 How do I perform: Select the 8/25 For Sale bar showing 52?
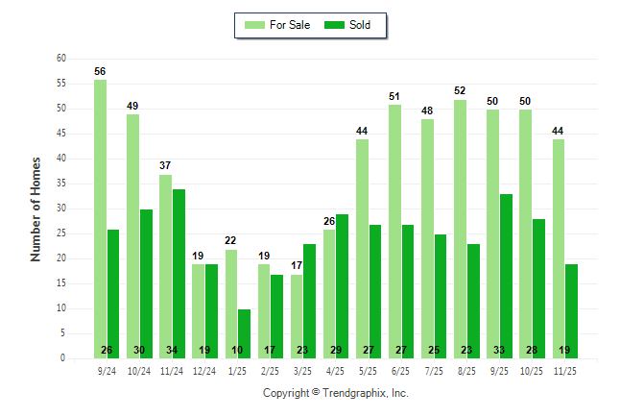tap(460, 229)
